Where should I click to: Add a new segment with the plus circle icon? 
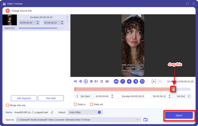pos(129,81)
